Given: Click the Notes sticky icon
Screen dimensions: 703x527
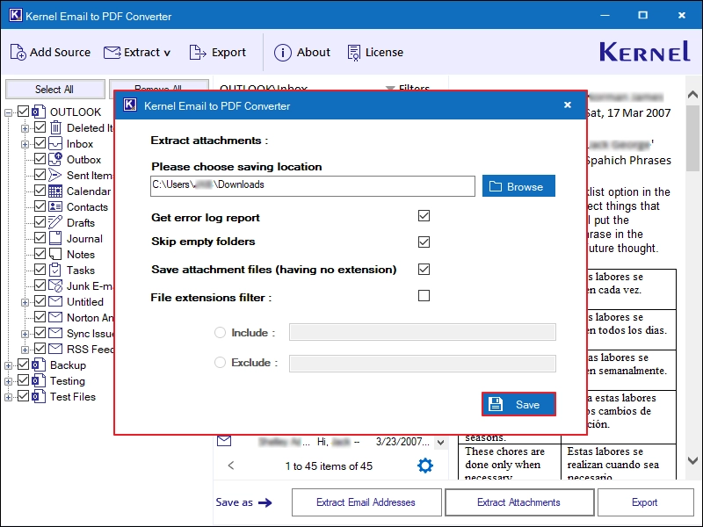Looking at the screenshot, I should 55,254.
